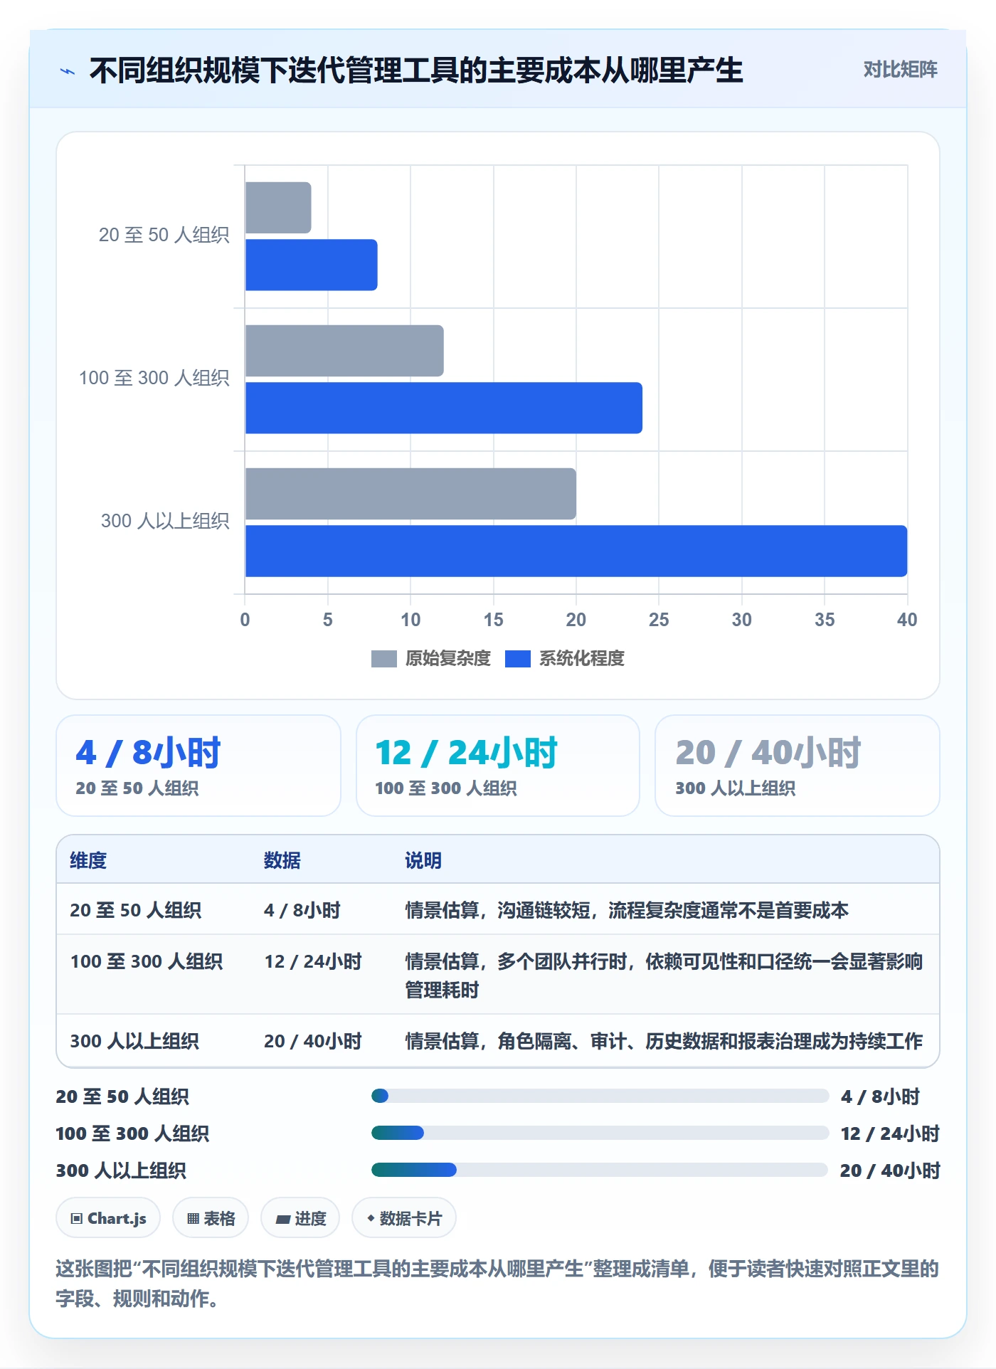996x1369 pixels.
Task: Select the 4 / 8小时 data card
Action: pos(198,766)
